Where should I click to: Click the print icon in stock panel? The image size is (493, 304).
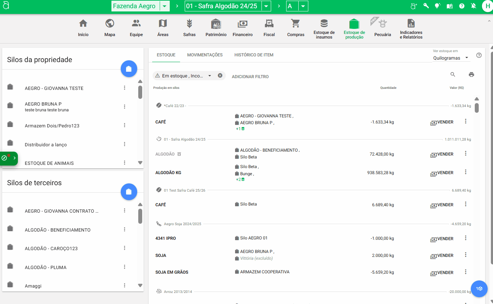click(x=471, y=75)
